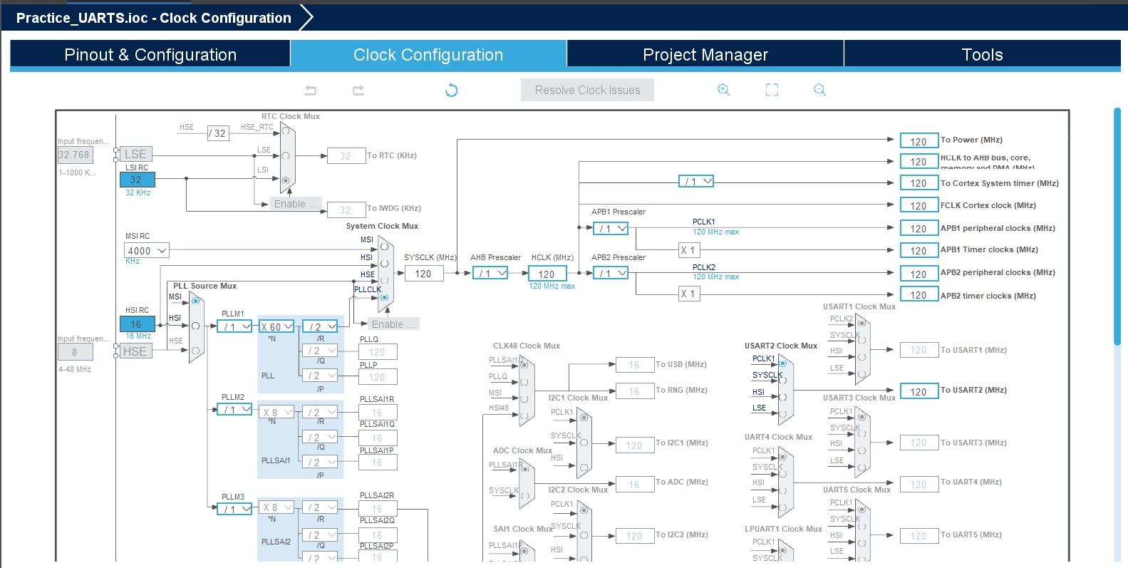Open the Tools tab
Viewport: 1128px width, 568px height.
click(x=982, y=55)
